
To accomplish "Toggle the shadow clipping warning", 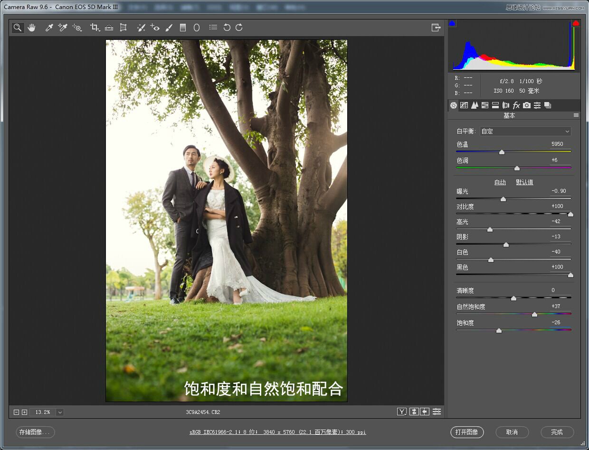I will [452, 23].
